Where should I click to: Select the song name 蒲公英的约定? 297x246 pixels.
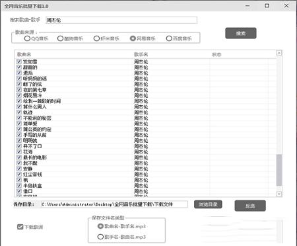(37, 129)
